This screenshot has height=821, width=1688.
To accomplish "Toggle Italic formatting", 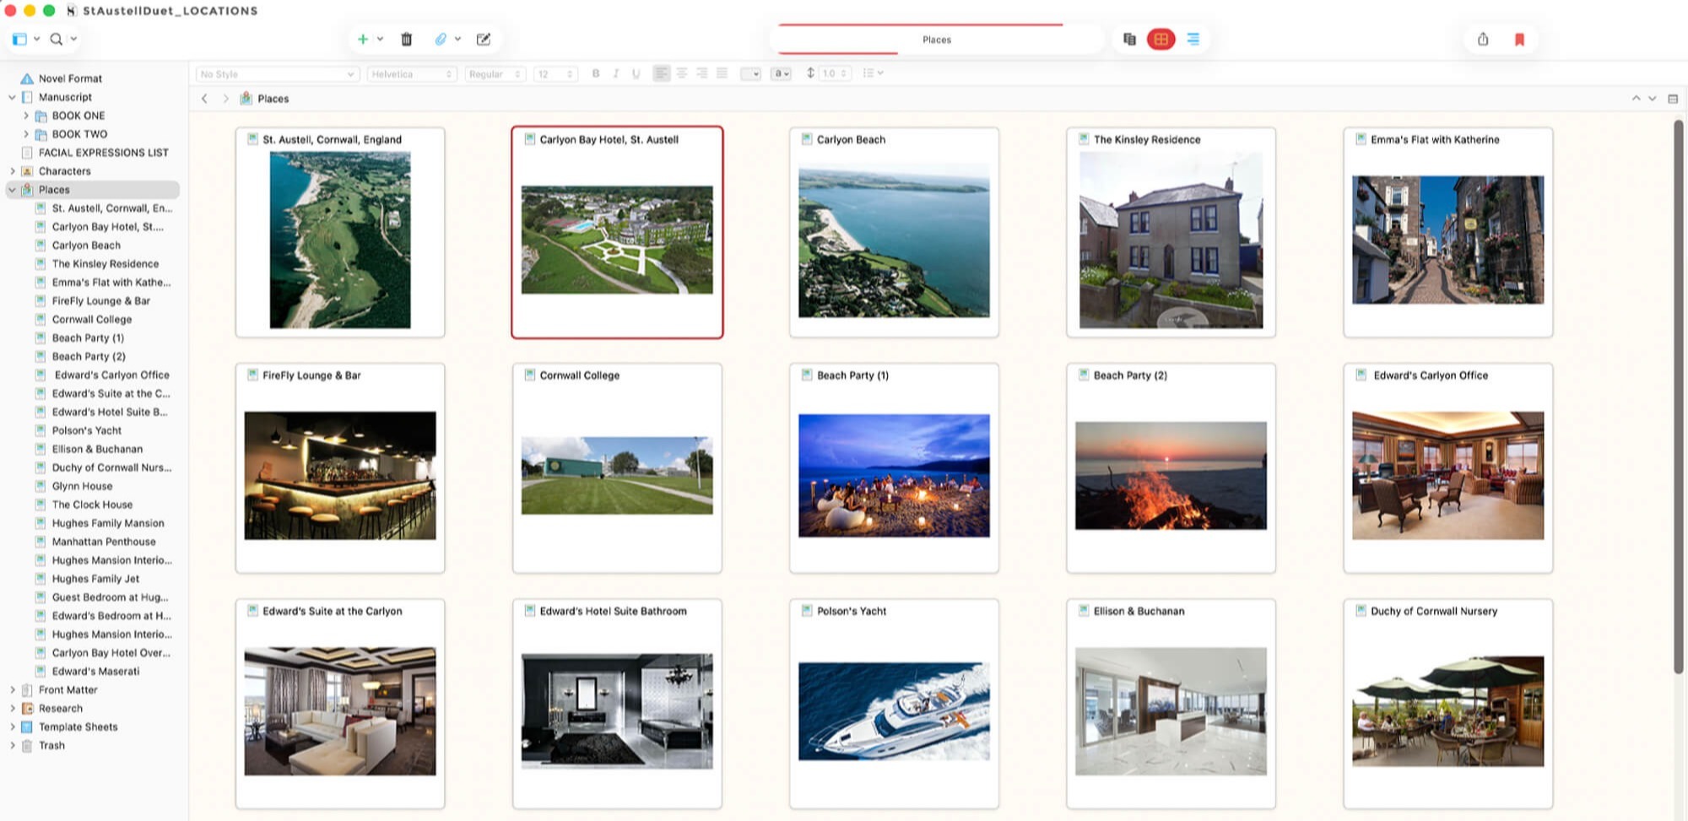I will point(616,73).
